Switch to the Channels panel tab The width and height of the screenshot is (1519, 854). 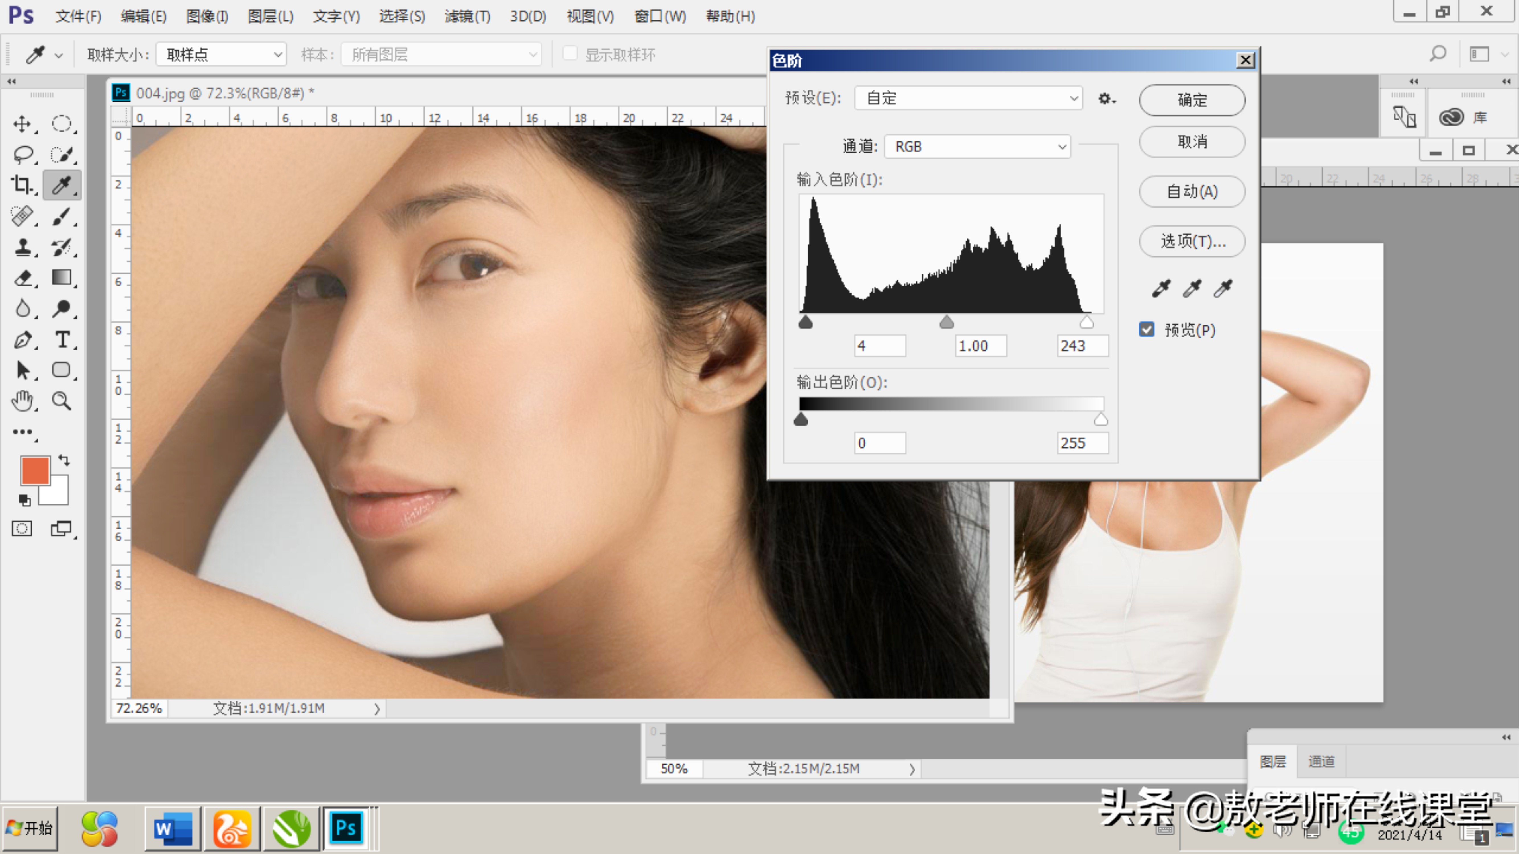coord(1321,761)
